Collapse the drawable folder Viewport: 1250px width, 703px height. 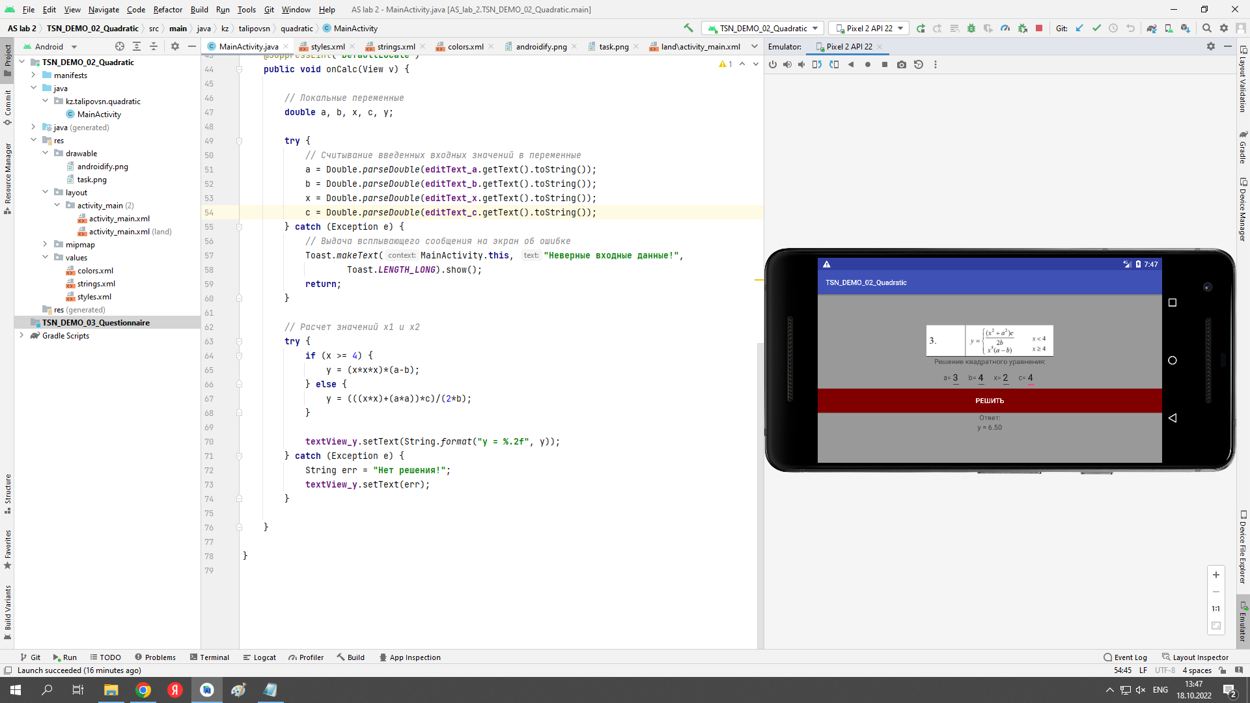[x=45, y=153]
